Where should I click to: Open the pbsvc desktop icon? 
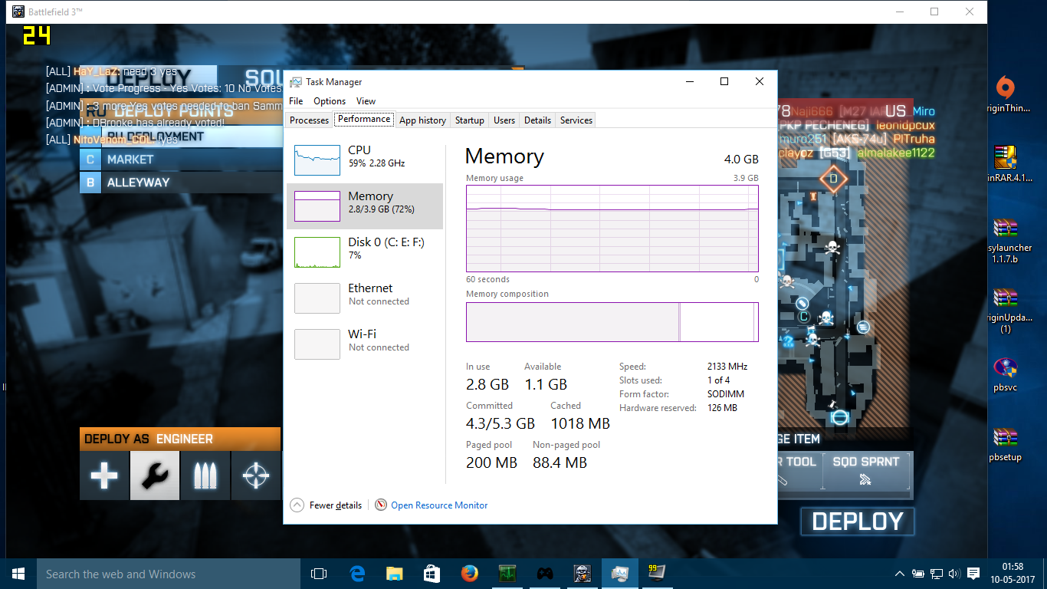point(1006,374)
